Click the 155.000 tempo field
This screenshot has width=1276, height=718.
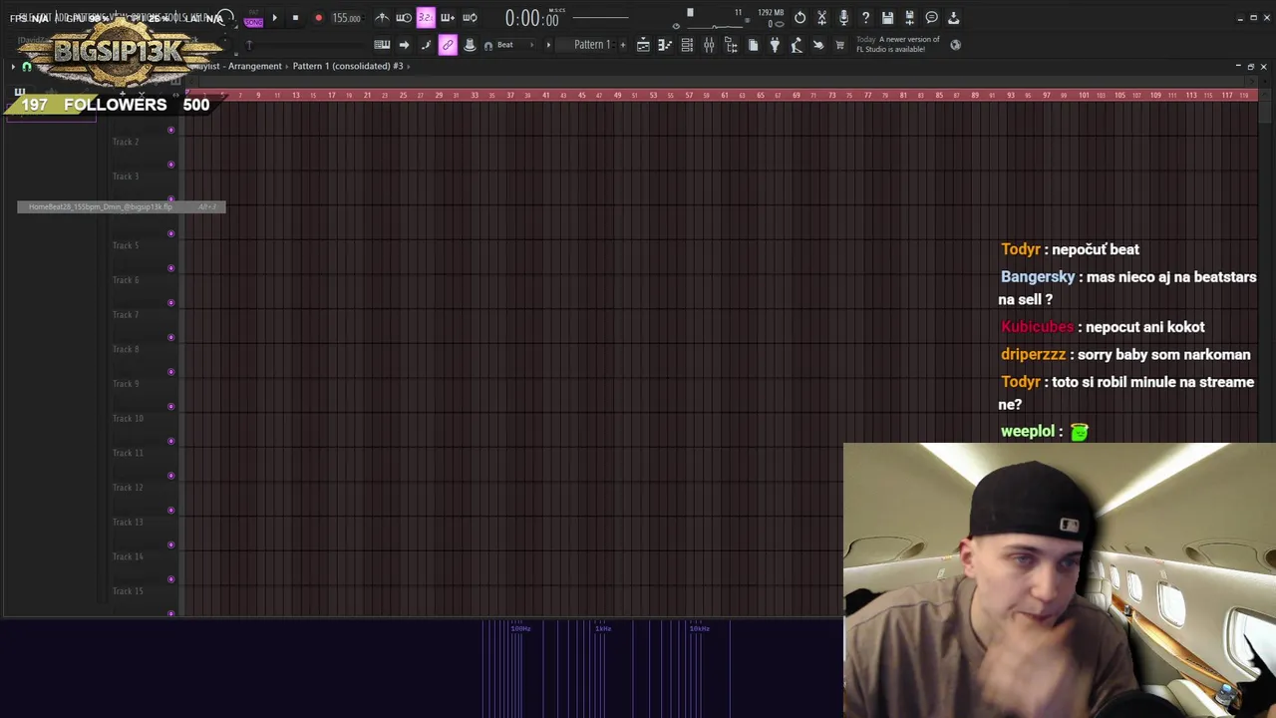[346, 18]
